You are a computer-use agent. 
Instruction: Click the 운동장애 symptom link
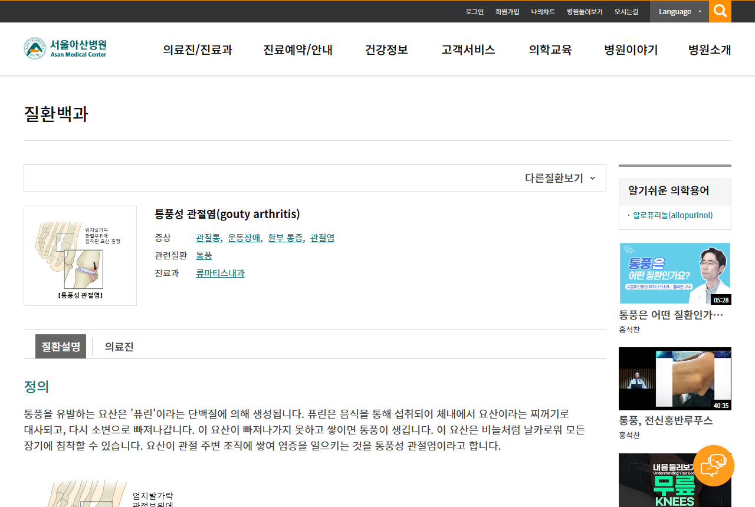coord(244,238)
